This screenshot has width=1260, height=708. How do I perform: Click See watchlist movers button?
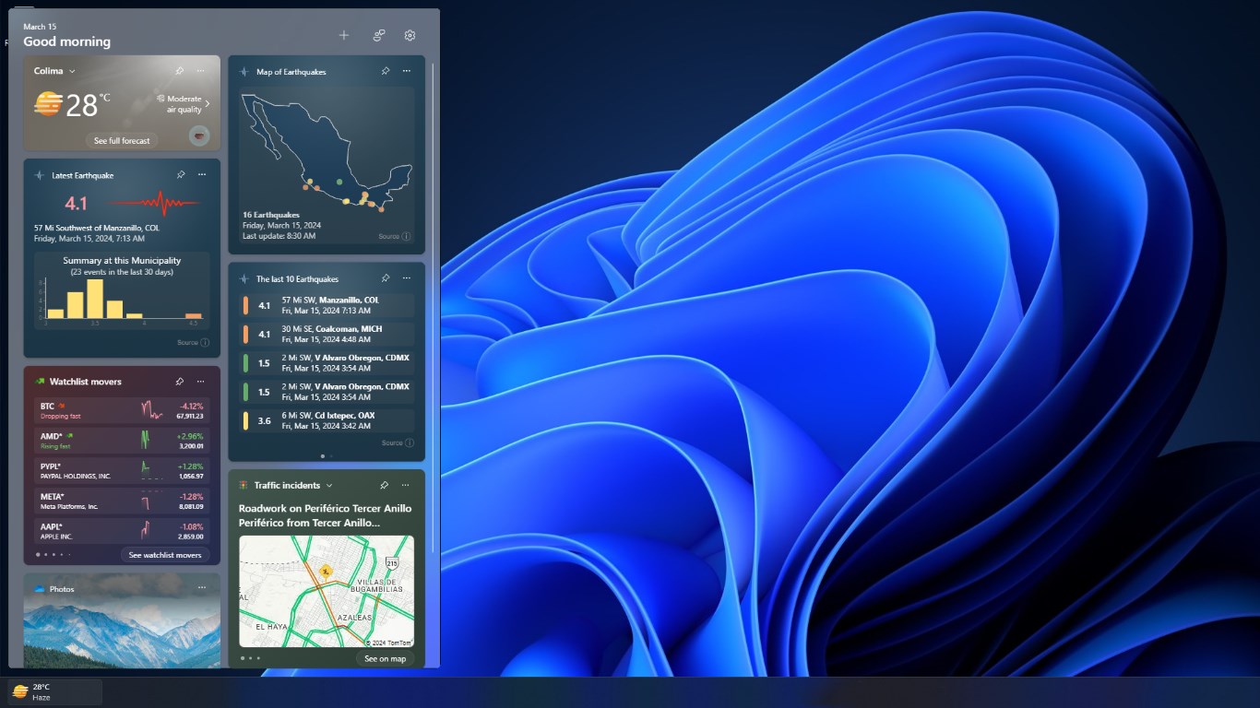click(165, 555)
